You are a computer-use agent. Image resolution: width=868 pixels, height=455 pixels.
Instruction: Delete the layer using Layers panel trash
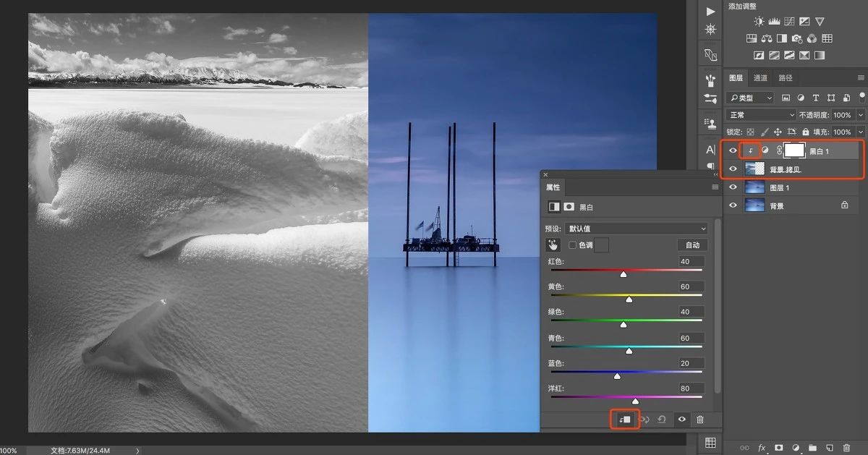pos(846,448)
